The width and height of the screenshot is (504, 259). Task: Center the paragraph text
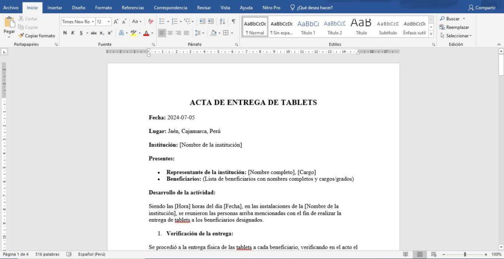(x=170, y=33)
